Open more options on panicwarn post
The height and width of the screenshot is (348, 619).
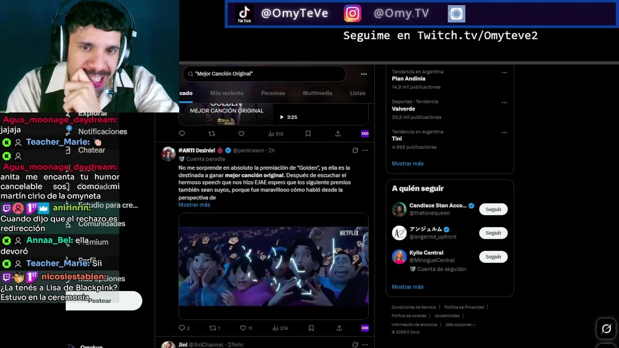(365, 150)
